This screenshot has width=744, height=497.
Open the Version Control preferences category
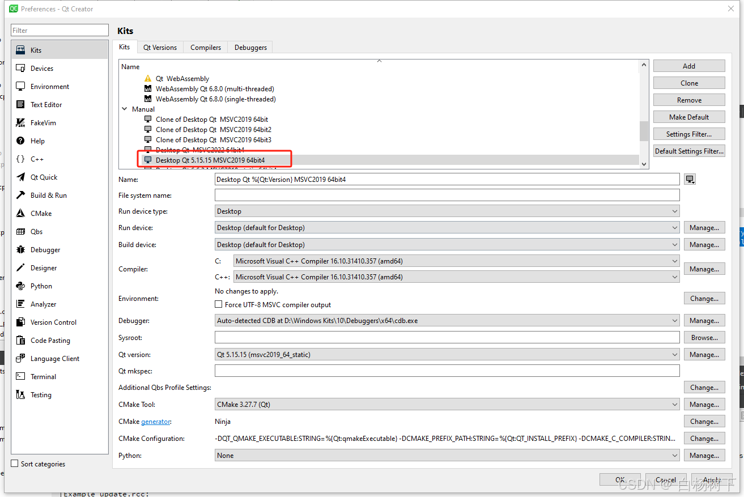(x=59, y=322)
